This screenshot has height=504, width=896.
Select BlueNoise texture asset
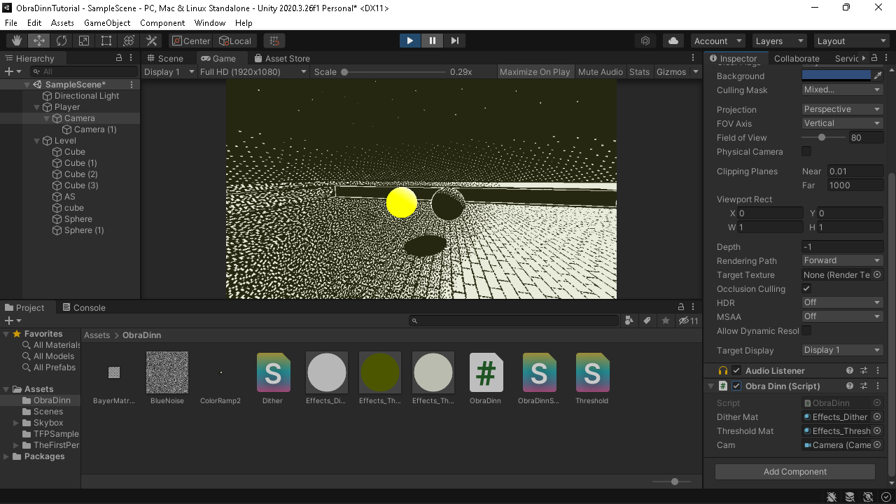(x=167, y=378)
